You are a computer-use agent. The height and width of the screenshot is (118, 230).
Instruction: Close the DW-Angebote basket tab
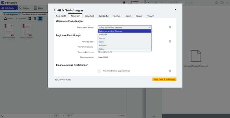pos(19,14)
